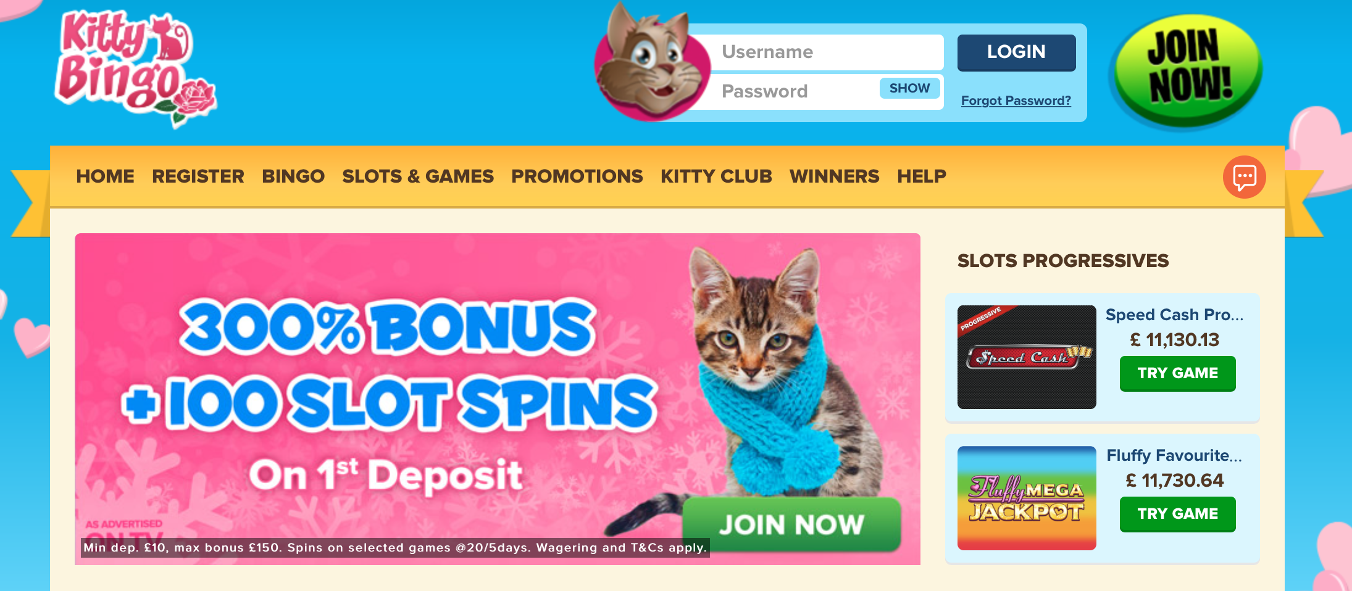
Task: Click TRY GAME for Speed Cash
Action: click(1177, 373)
